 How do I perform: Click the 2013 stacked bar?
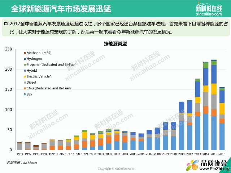click(x=198, y=115)
